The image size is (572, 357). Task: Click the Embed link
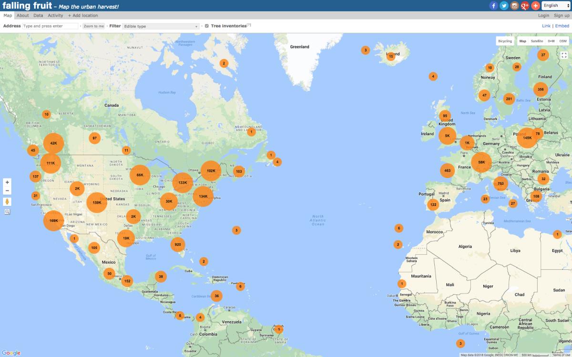(x=562, y=26)
